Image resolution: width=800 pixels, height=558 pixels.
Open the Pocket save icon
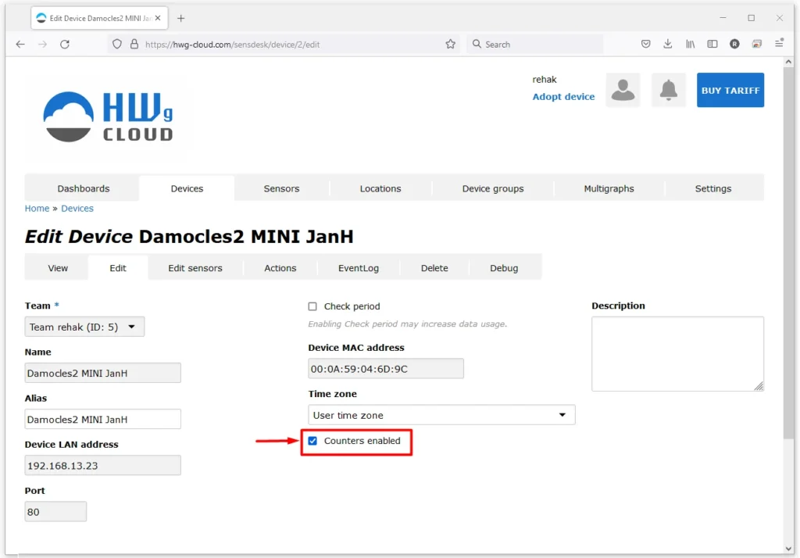pyautogui.click(x=645, y=45)
